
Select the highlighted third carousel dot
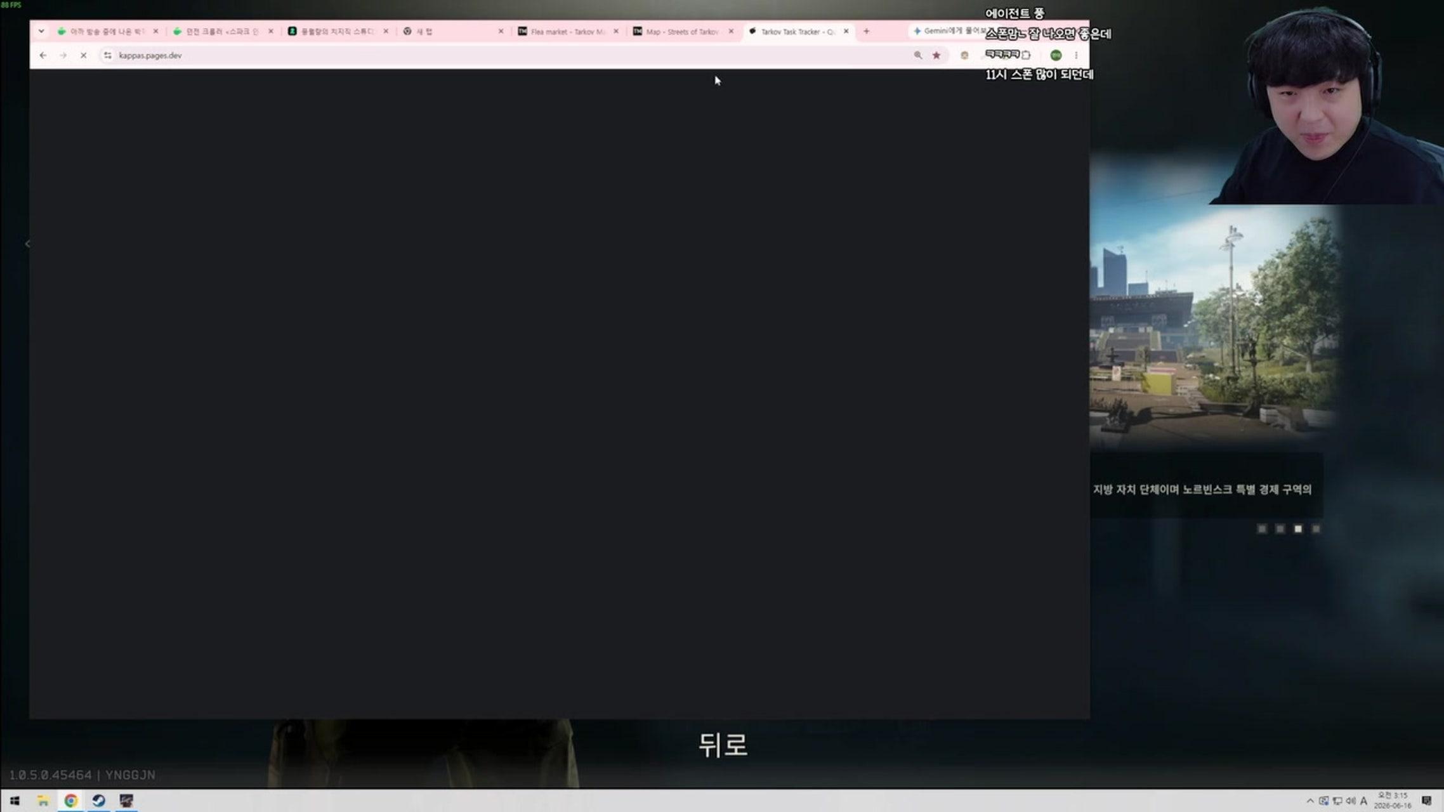click(1298, 528)
